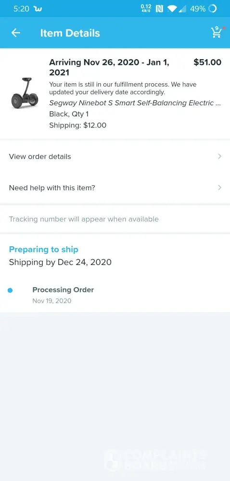Image resolution: width=230 pixels, height=481 pixels.
Task: Expand the View order details chevron
Action: 219,156
